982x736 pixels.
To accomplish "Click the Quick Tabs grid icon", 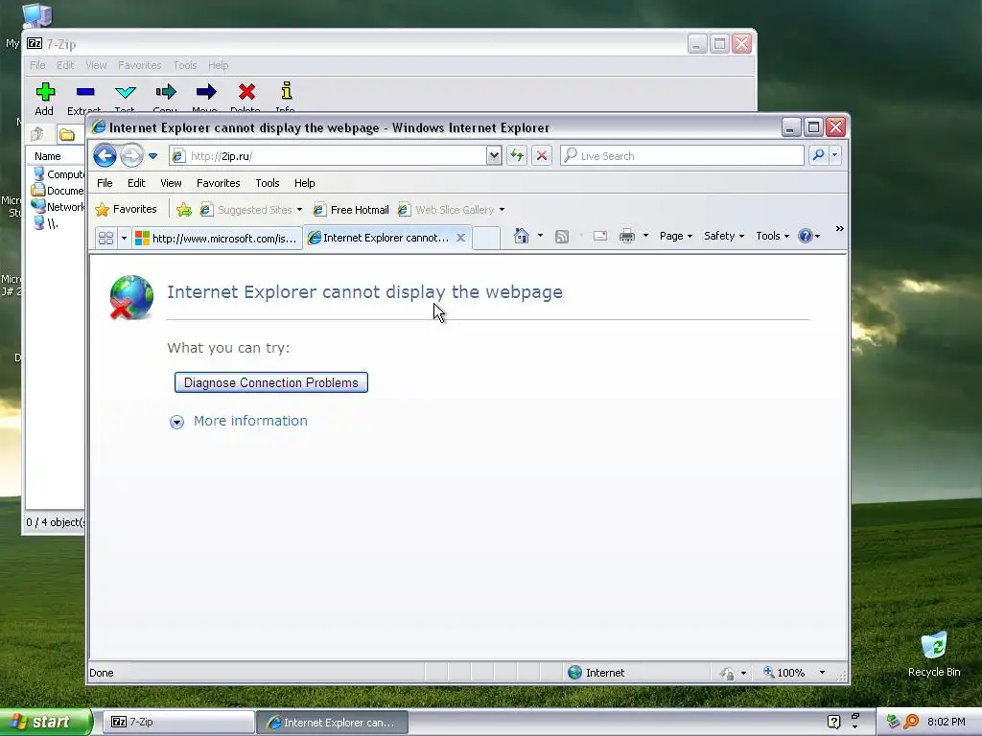I will (x=105, y=239).
